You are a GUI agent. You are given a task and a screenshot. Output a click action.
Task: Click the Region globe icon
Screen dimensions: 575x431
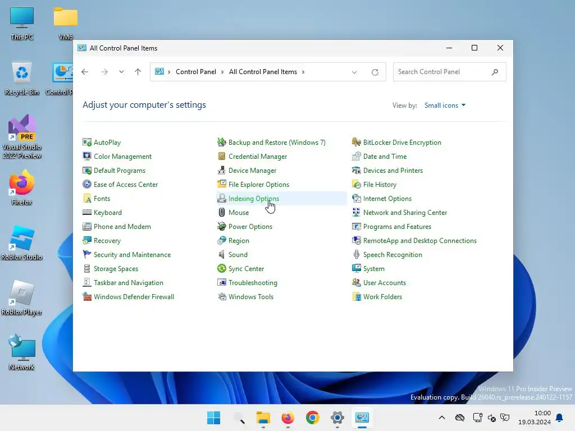coord(221,240)
